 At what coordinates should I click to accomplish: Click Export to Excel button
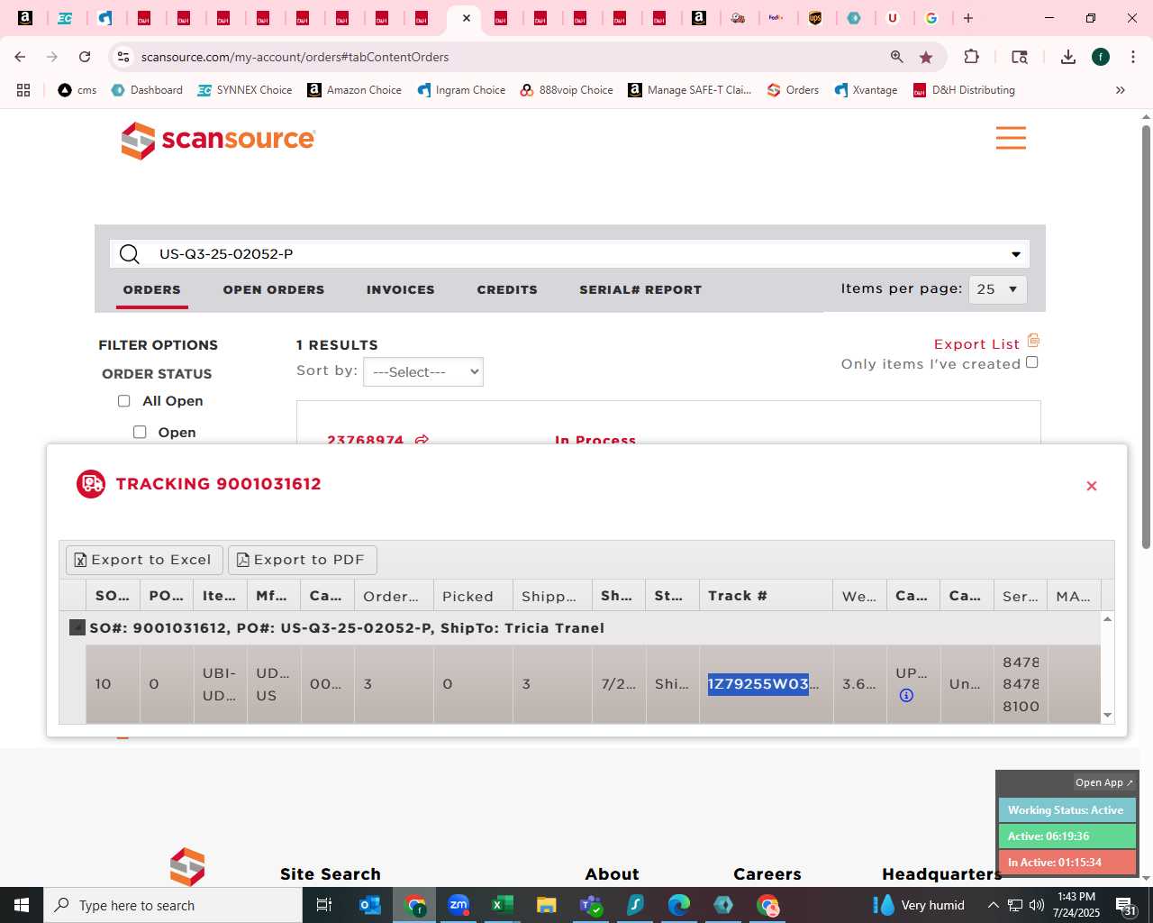(x=144, y=560)
